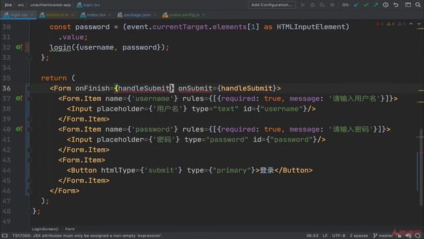This screenshot has width=424, height=239.
Task: Click tool window toggle in status bar corner
Action: pyautogui.click(x=5, y=236)
